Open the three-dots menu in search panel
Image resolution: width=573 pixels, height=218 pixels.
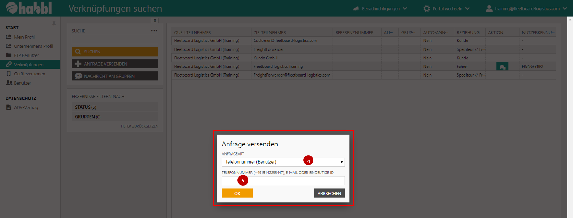coord(154,31)
